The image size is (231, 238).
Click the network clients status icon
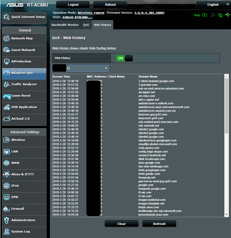pyautogui.click(x=220, y=15)
